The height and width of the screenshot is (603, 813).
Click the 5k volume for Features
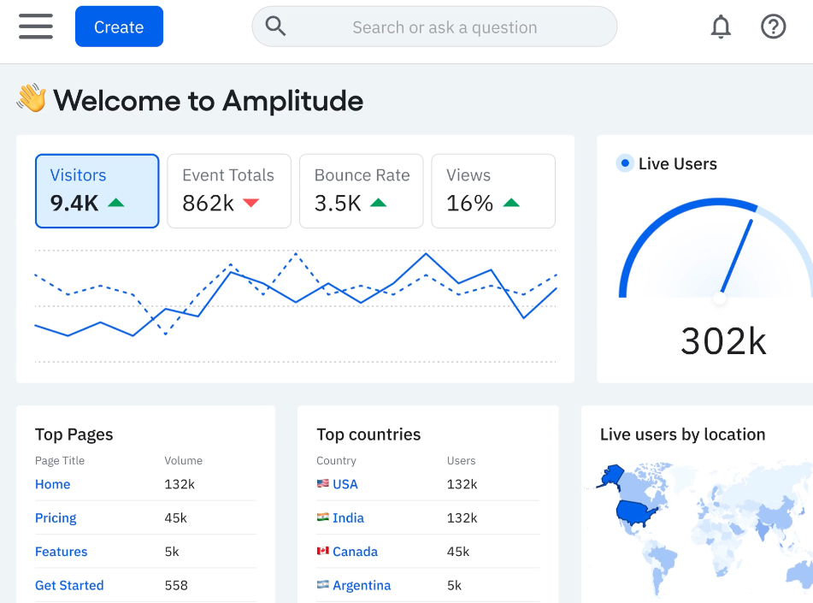(x=172, y=552)
